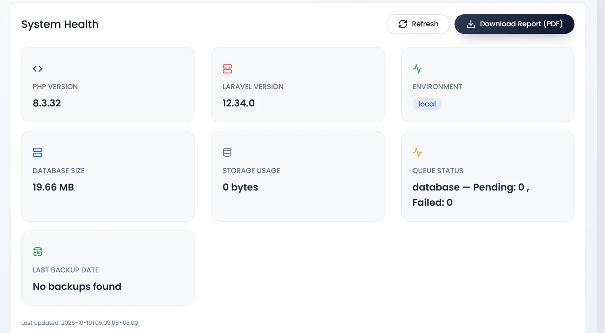The height and width of the screenshot is (333, 605).
Task: Click the 'System Health' heading
Action: (x=60, y=24)
